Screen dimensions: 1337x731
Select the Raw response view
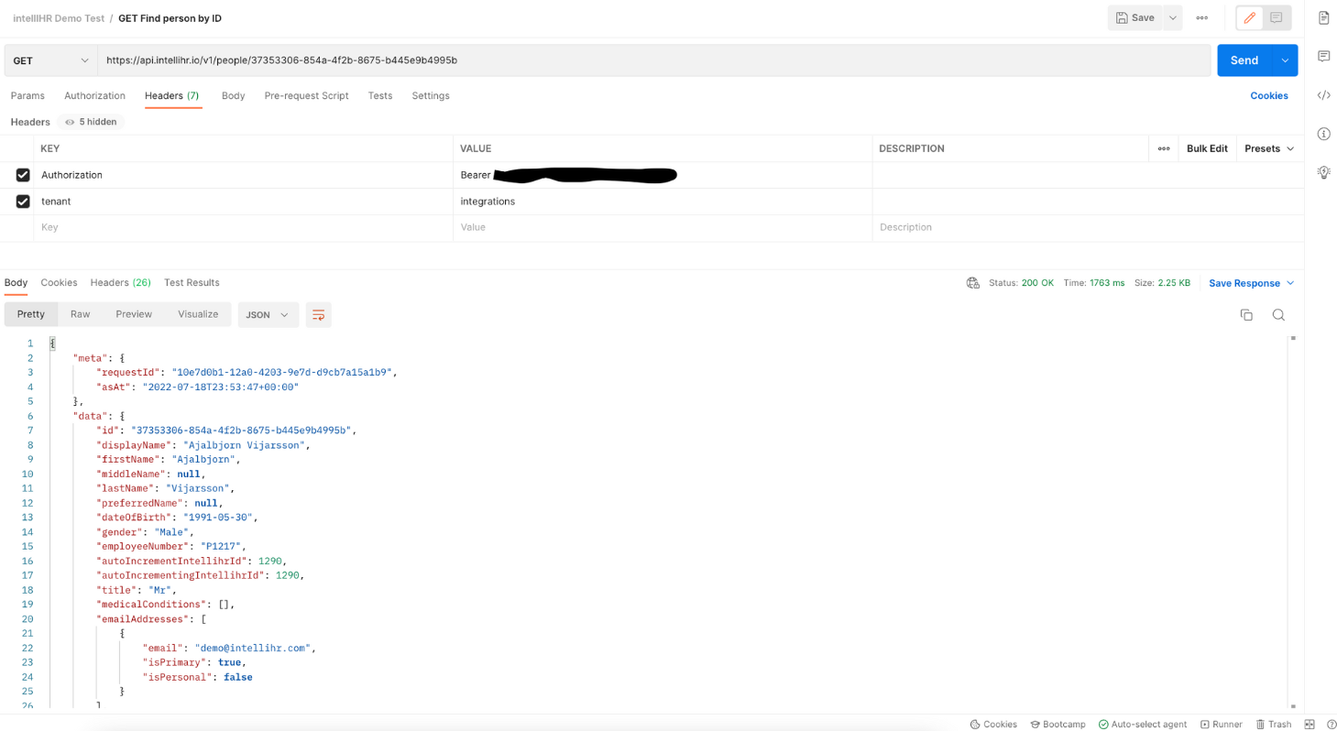click(x=81, y=314)
